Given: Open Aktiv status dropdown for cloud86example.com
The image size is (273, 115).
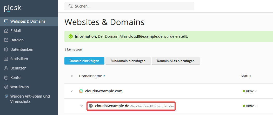Looking at the screenshot, I should (250, 91).
